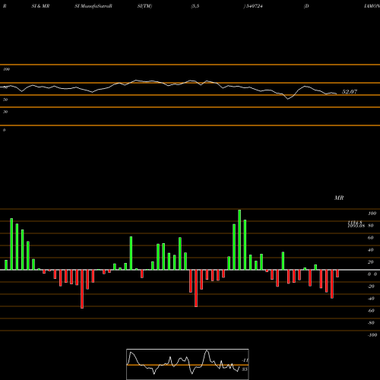Click the 0 label below RSI chart
This screenshot has width=380, height=380.
pyautogui.click(x=4, y=130)
